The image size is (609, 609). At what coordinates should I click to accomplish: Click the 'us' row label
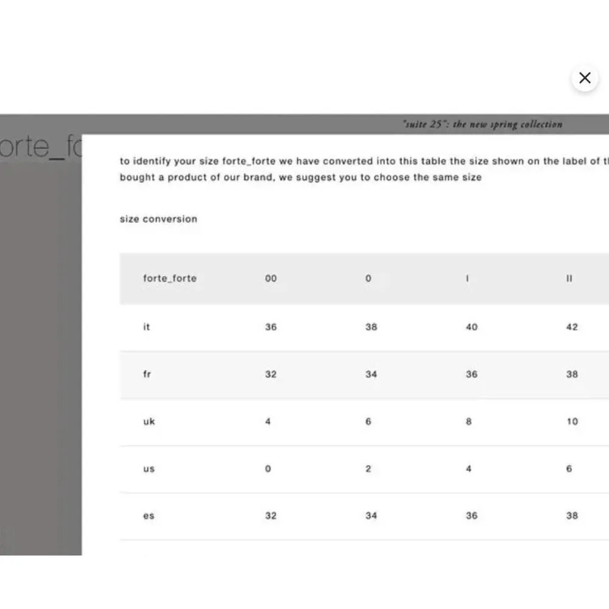[149, 469]
